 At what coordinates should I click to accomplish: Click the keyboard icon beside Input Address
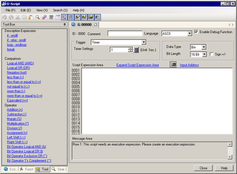173,65
